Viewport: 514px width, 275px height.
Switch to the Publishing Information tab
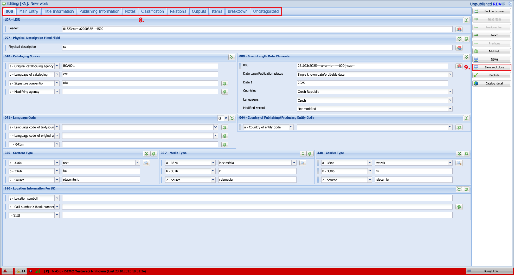point(99,11)
